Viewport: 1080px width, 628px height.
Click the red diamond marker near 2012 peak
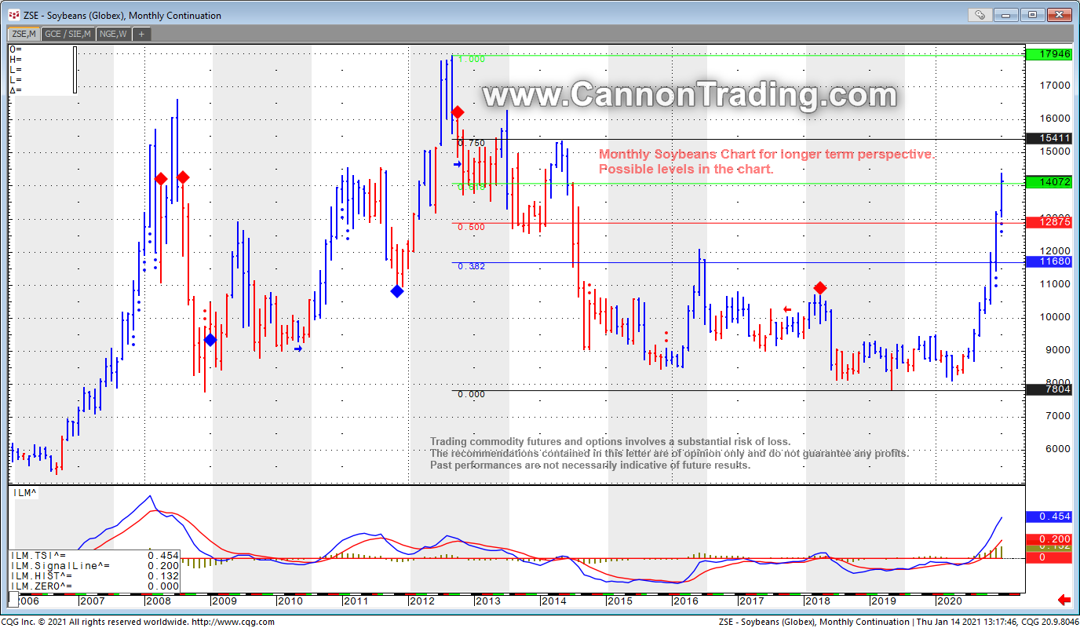458,113
